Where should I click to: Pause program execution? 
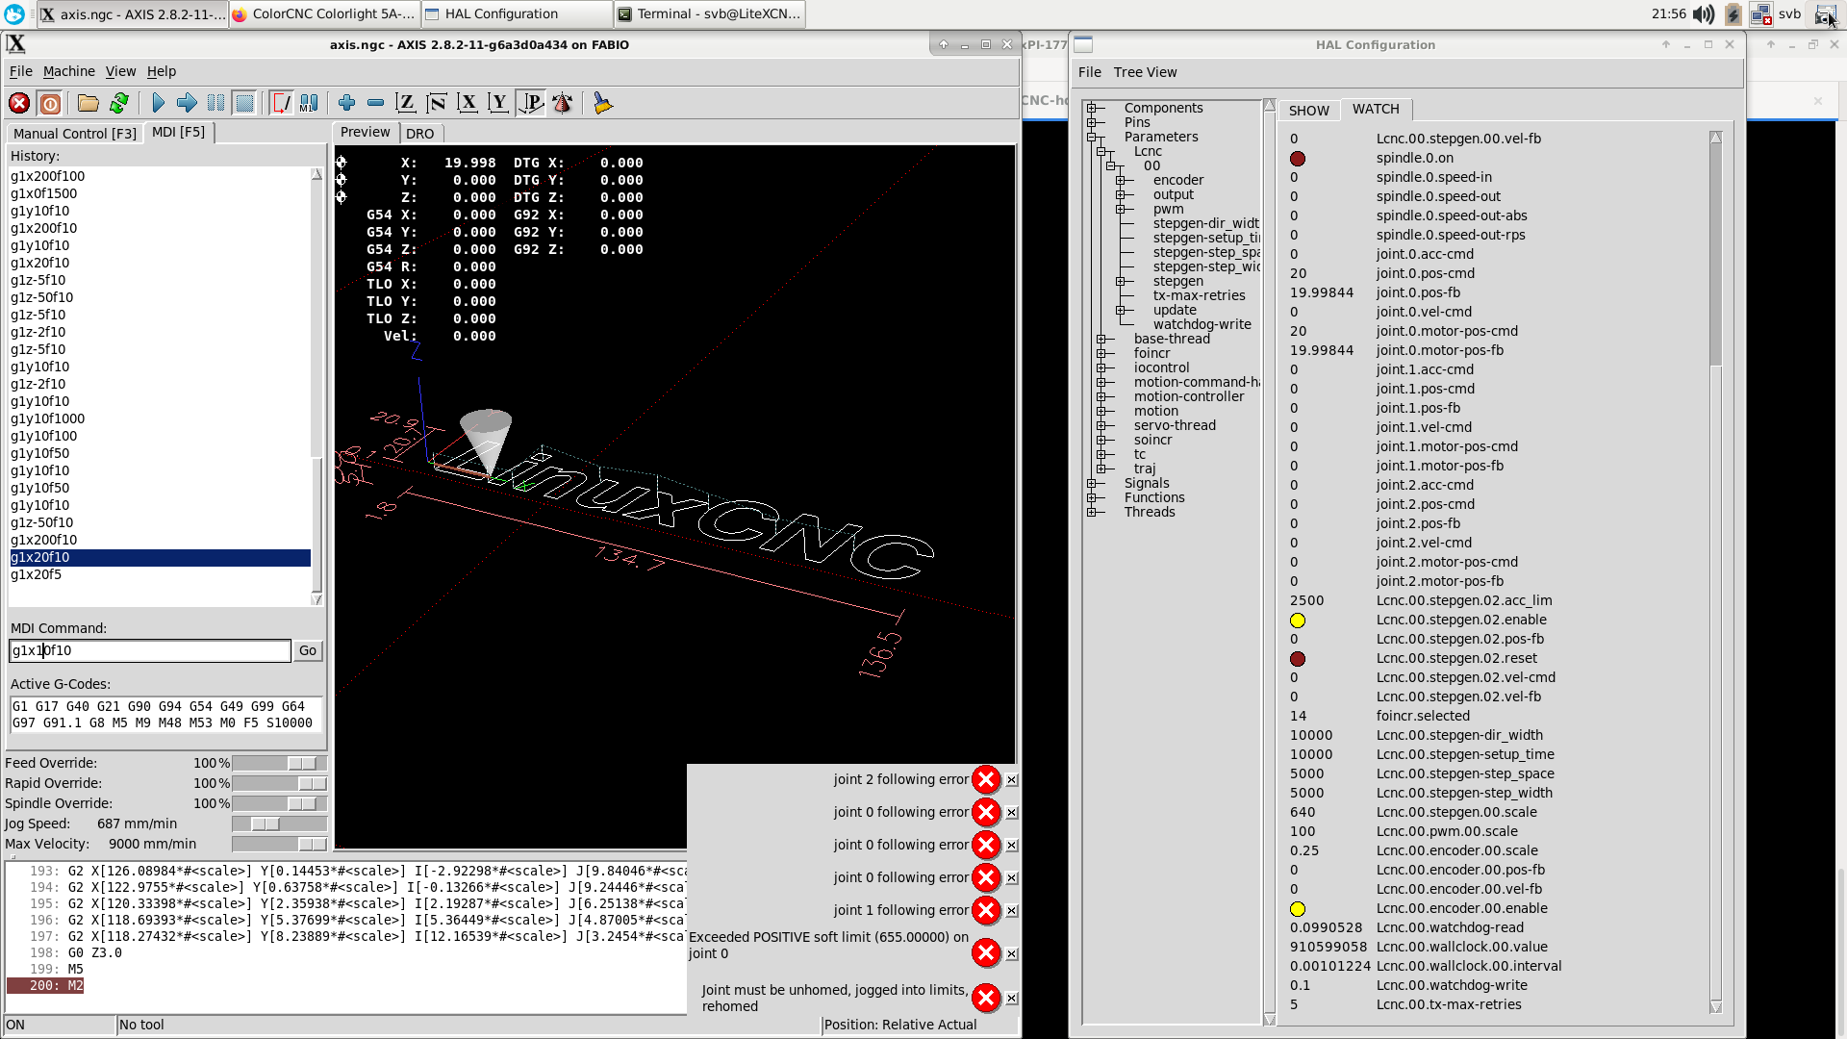pos(216,103)
